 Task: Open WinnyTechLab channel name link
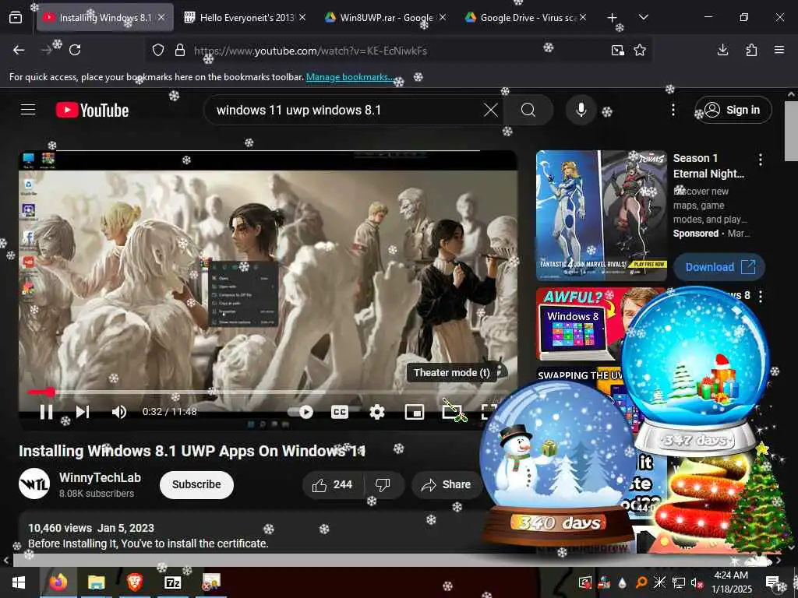click(100, 477)
